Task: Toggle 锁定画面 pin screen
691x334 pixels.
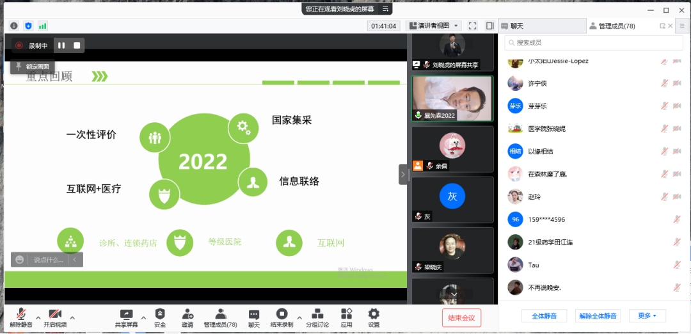Action: point(33,67)
